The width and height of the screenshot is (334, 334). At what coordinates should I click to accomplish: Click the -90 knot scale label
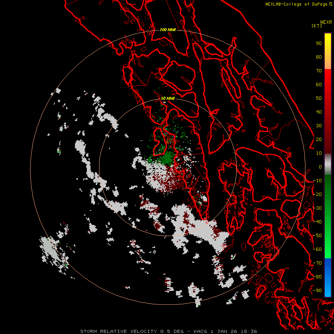(317, 291)
